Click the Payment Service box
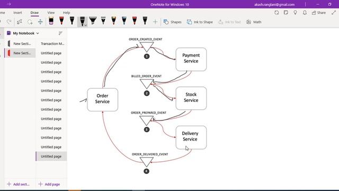 coord(191,59)
